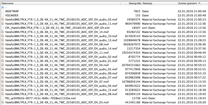The image size is (208, 105).
Task: Click the parent directory '..' folder icon
Action: [2, 7]
